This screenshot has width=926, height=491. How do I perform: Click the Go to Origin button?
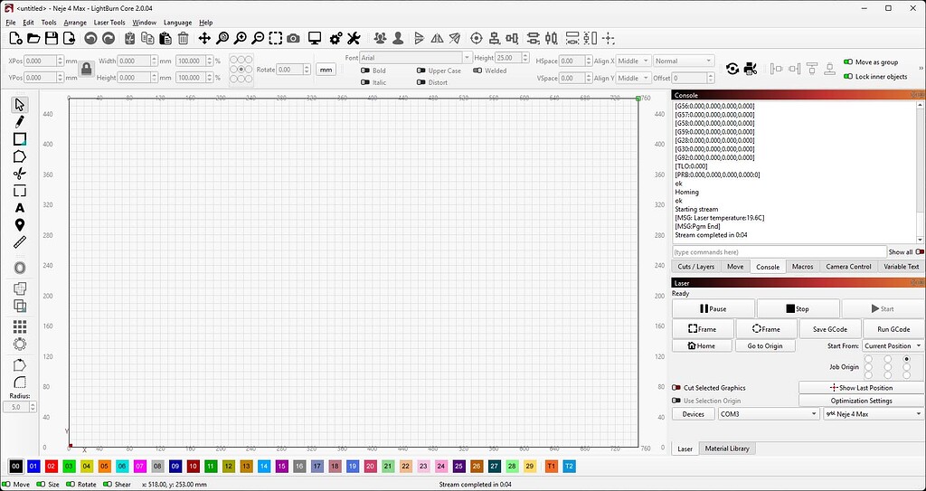tap(765, 346)
